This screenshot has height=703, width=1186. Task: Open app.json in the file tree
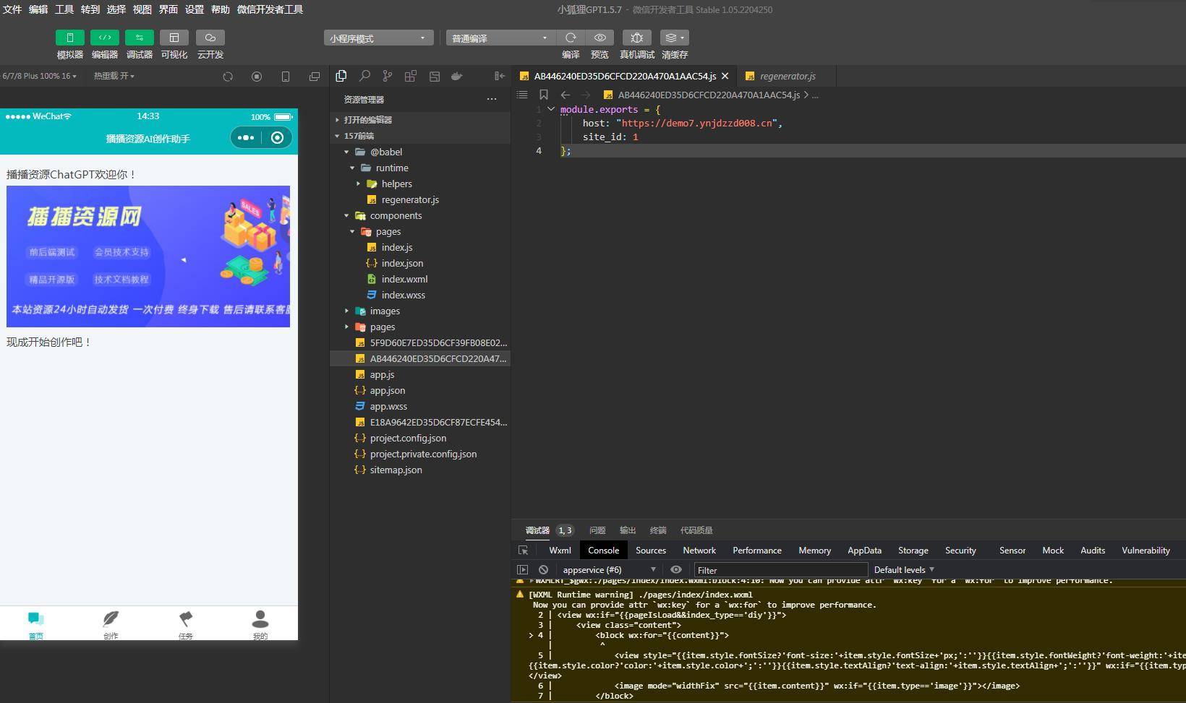388,390
